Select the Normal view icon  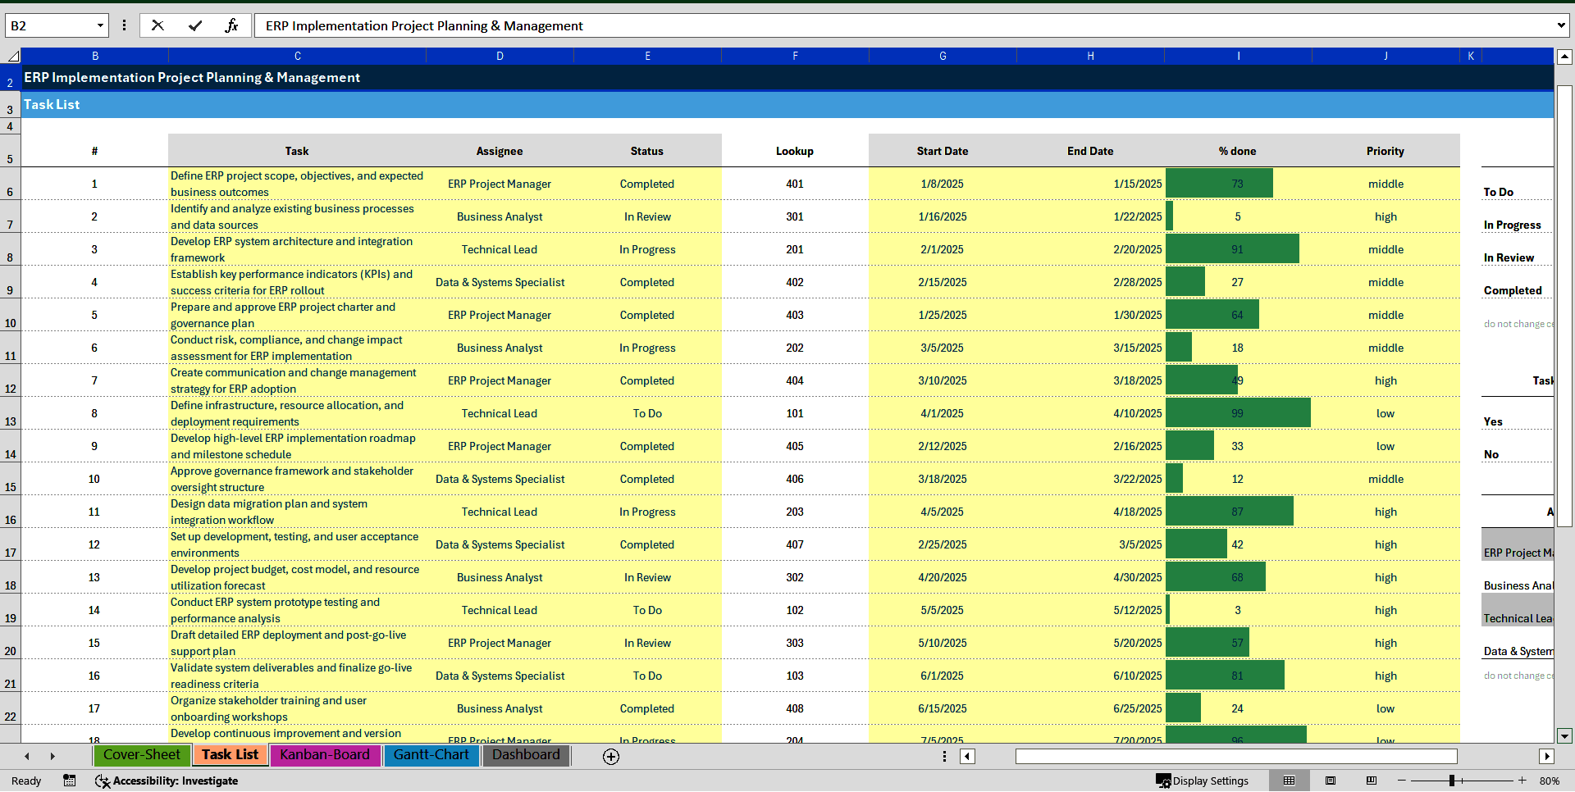[1289, 781]
